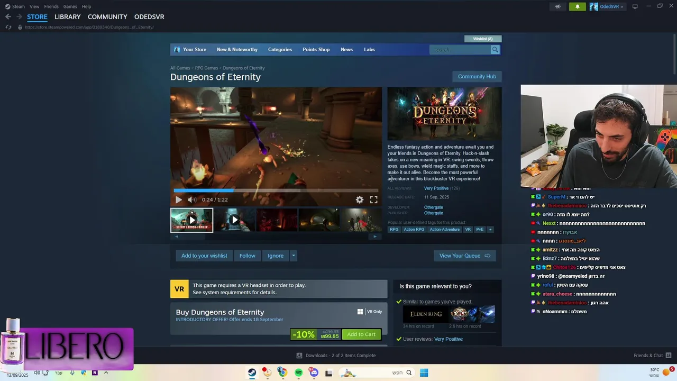The image size is (677, 381).
Task: Click Add to your wishlist
Action: pyautogui.click(x=204, y=256)
